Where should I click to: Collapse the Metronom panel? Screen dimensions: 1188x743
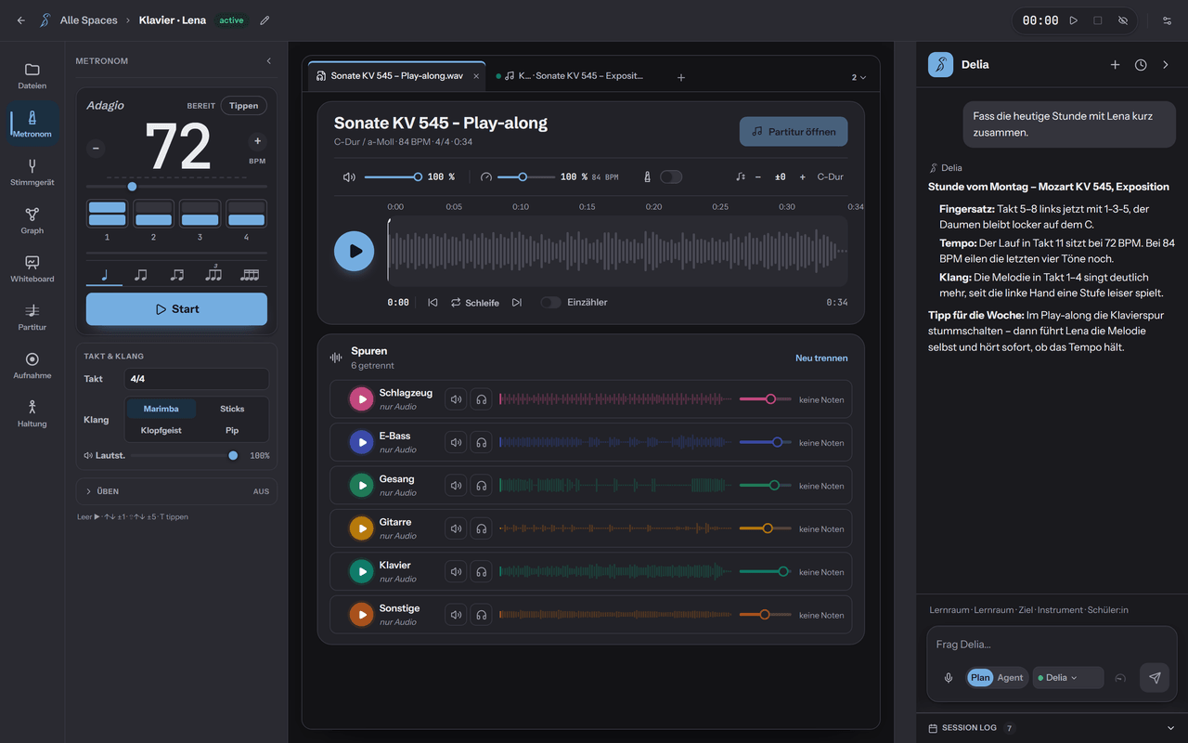pyautogui.click(x=269, y=61)
